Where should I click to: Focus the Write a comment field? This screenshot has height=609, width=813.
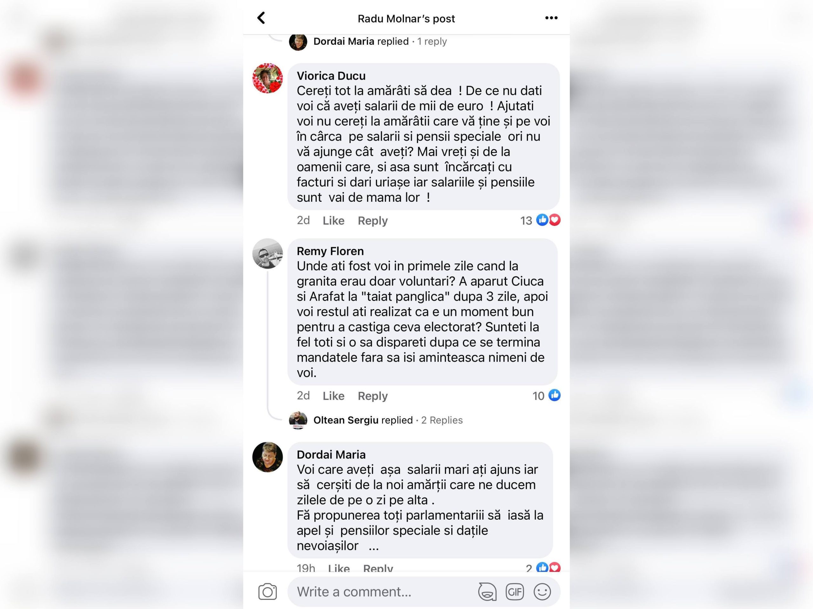pyautogui.click(x=382, y=592)
